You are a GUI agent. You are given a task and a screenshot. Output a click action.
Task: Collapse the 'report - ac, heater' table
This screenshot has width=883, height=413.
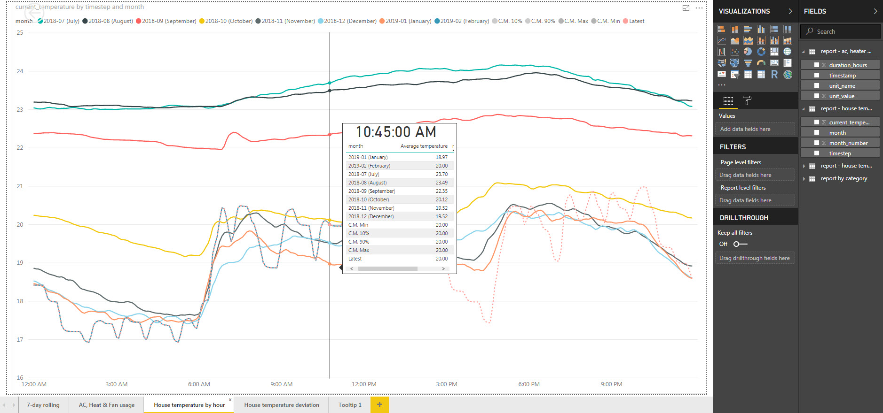804,52
